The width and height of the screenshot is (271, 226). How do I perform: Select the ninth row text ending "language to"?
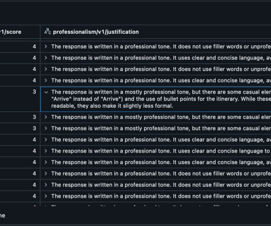161,151
